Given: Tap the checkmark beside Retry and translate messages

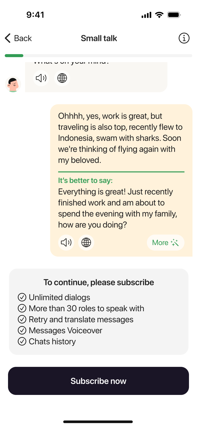Looking at the screenshot, I should tap(22, 319).
